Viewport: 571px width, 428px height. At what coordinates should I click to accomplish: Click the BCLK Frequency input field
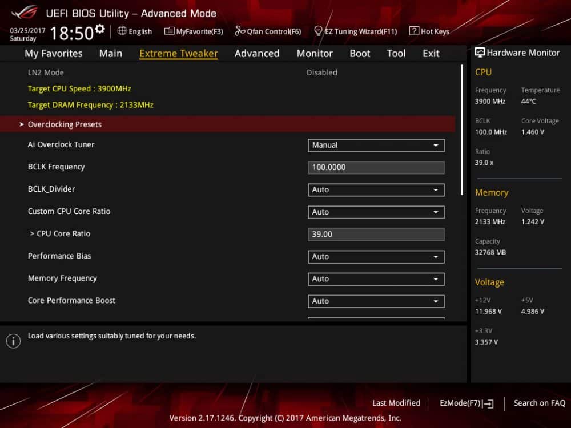point(376,167)
